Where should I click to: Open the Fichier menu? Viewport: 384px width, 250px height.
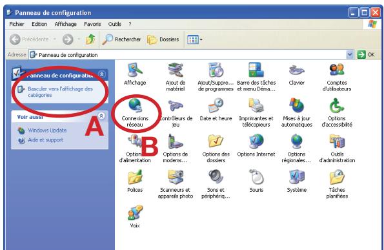(17, 24)
